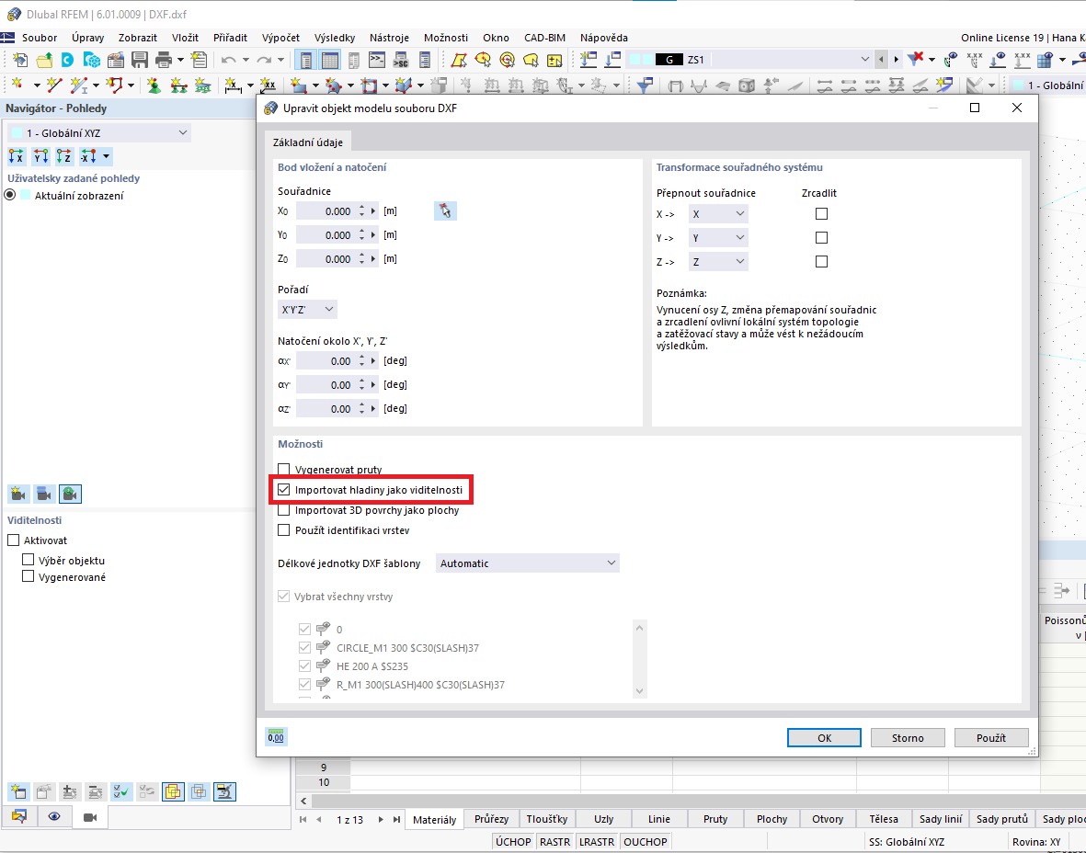Click the New member icon
Image resolution: width=1086 pixels, height=853 pixels.
[79, 85]
